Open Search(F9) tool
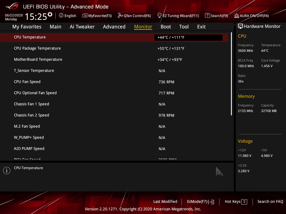 pos(219,16)
